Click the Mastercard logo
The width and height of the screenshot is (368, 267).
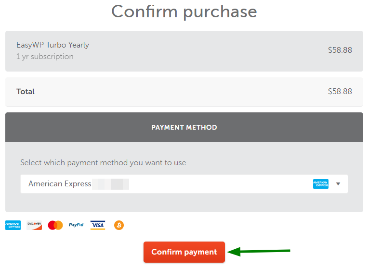point(55,225)
